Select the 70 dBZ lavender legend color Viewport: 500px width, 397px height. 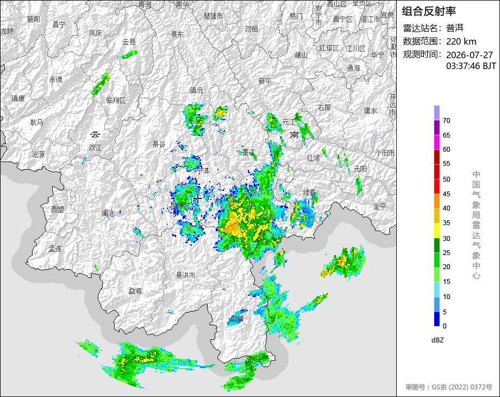436,113
